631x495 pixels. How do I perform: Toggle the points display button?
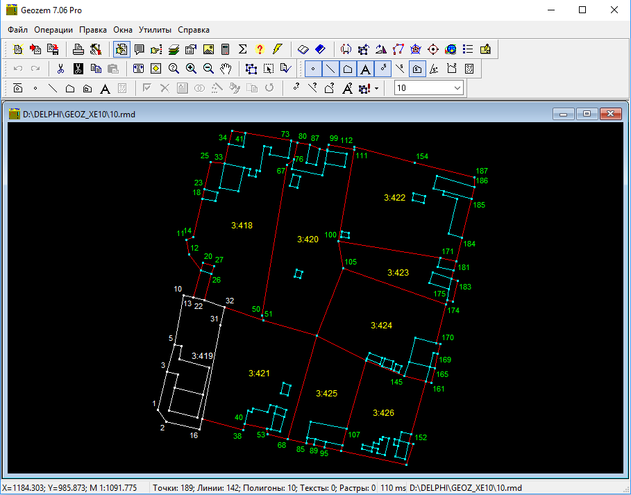coord(313,69)
